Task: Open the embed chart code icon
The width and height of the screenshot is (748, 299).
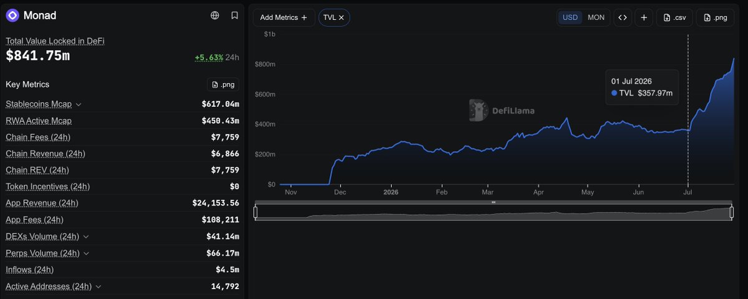Action: 623,17
